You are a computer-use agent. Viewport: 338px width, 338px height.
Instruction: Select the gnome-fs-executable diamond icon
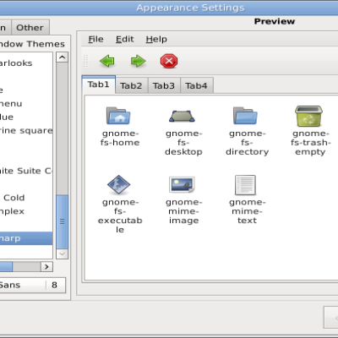point(118,184)
